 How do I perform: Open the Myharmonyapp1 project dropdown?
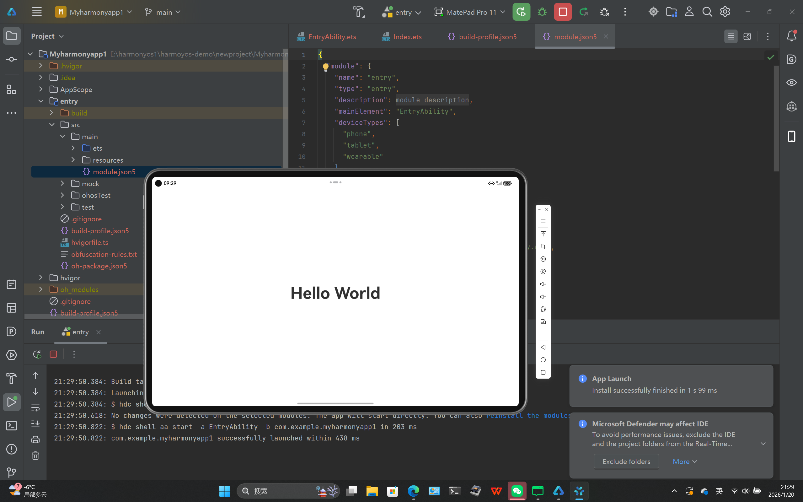coord(94,12)
